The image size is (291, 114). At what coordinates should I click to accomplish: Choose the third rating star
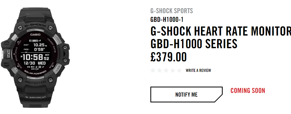pos(166,70)
